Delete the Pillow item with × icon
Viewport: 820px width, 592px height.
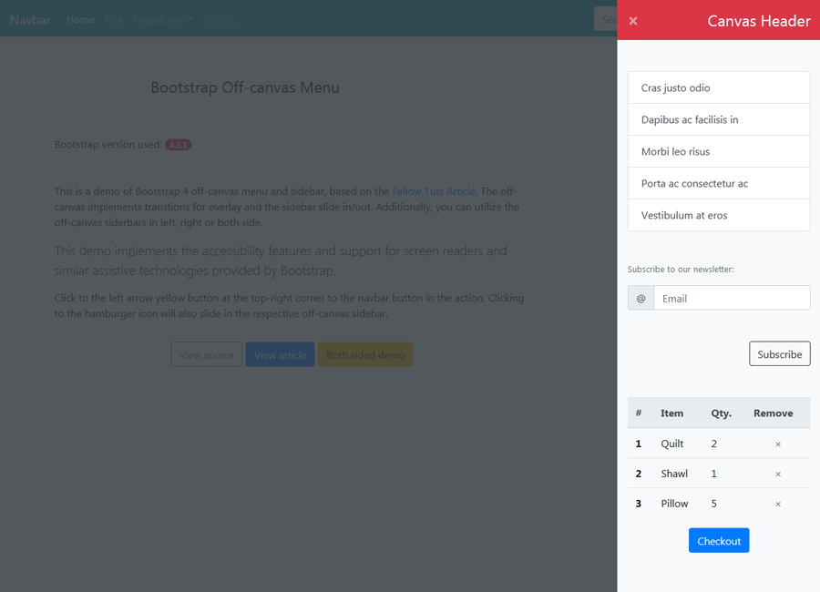click(777, 505)
